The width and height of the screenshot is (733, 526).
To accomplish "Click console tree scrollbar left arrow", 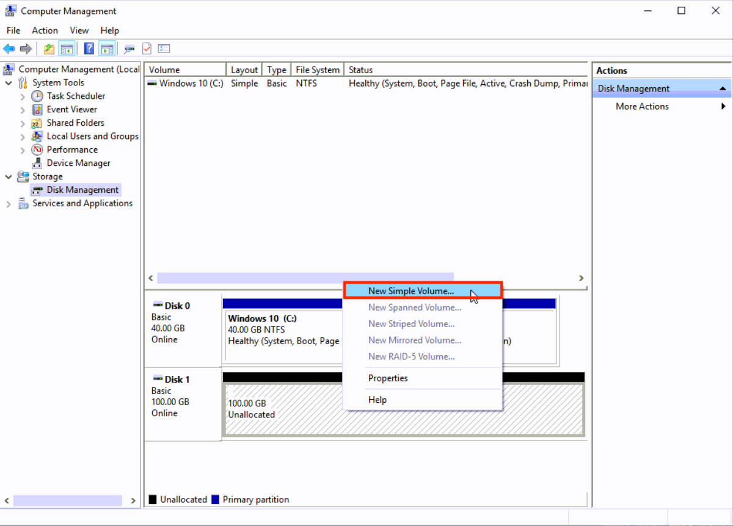I will point(7,501).
